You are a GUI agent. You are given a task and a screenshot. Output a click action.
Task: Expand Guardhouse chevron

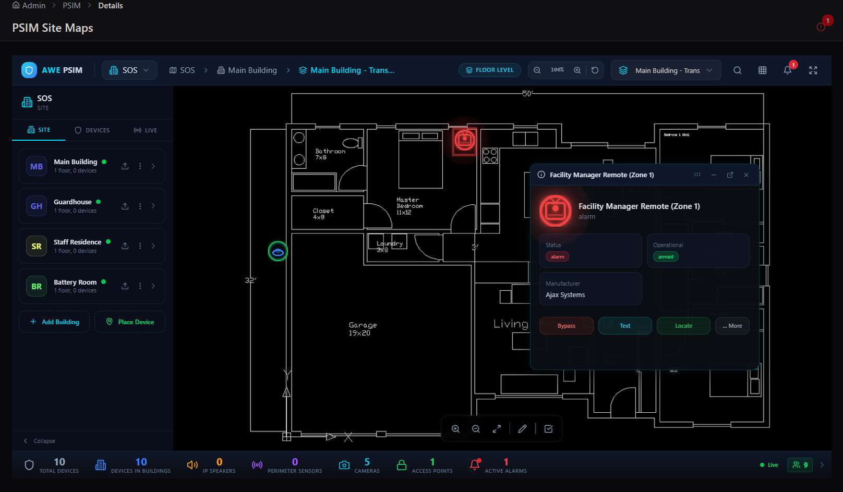[153, 206]
